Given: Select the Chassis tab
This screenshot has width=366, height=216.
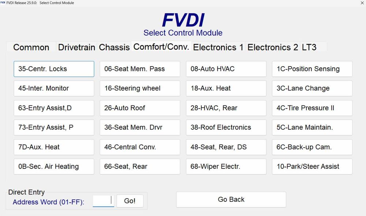Looking at the screenshot, I should point(114,47).
